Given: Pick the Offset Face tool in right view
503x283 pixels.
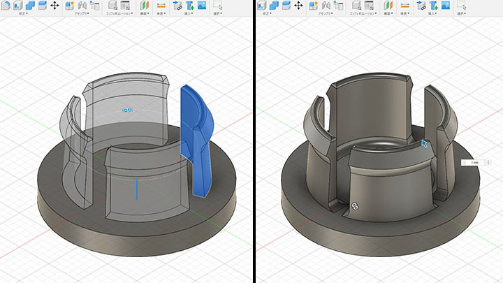Looking at the screenshot, I should click(286, 5).
